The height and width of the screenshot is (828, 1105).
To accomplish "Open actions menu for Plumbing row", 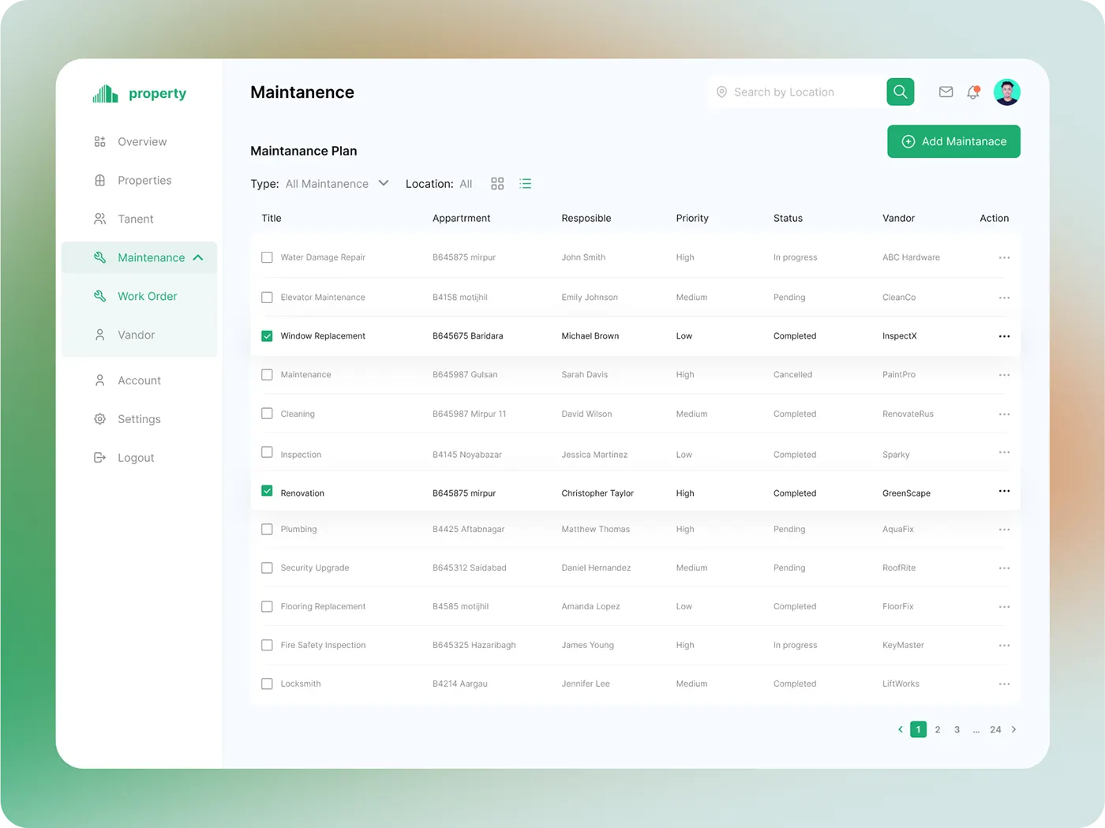I will [1004, 530].
